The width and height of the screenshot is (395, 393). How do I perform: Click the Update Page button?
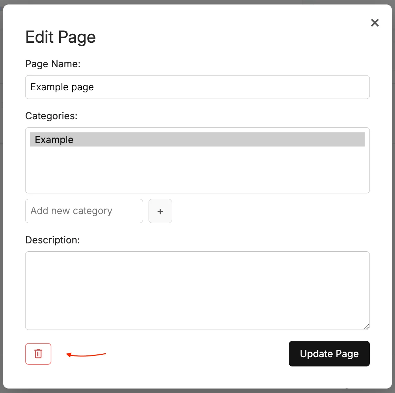329,354
